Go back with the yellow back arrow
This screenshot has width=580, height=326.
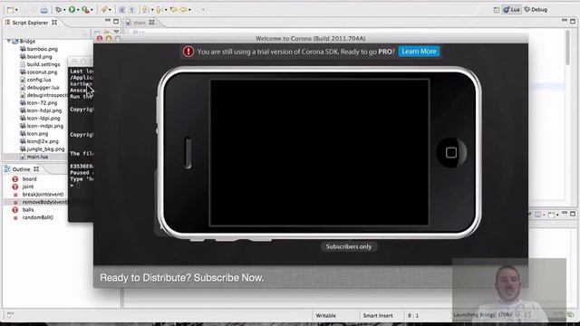(x=173, y=10)
